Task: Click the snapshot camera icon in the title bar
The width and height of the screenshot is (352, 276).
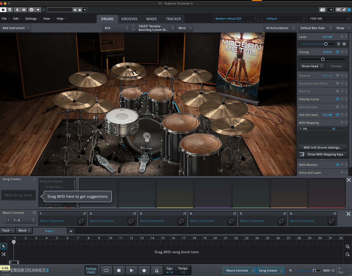Action: coord(323,10)
